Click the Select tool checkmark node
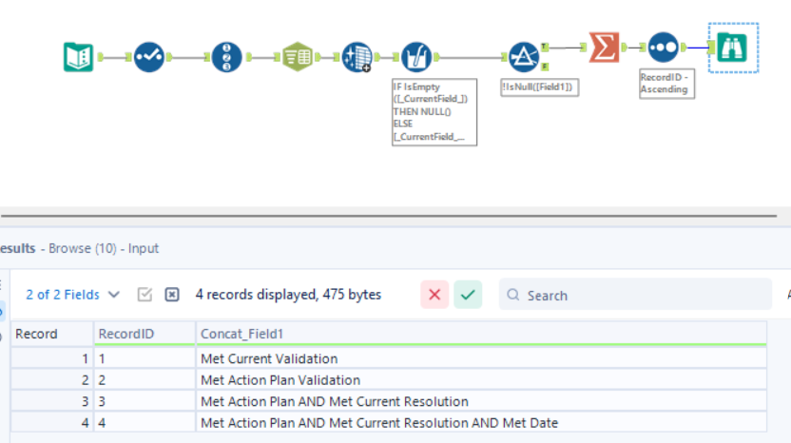 pos(149,57)
